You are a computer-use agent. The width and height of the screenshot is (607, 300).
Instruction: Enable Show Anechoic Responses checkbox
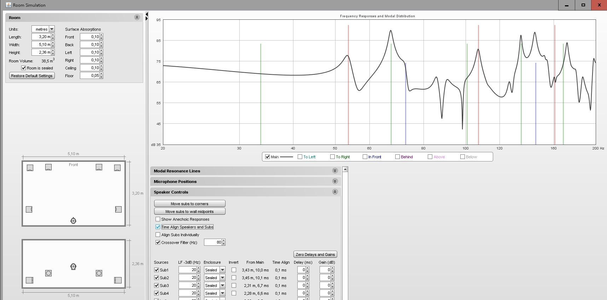click(158, 219)
